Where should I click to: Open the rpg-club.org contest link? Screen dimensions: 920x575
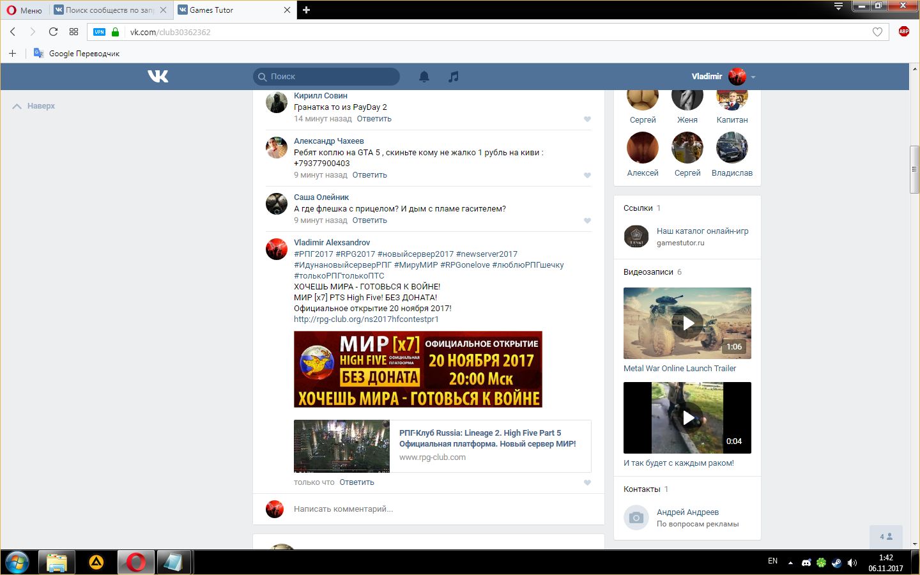(366, 319)
